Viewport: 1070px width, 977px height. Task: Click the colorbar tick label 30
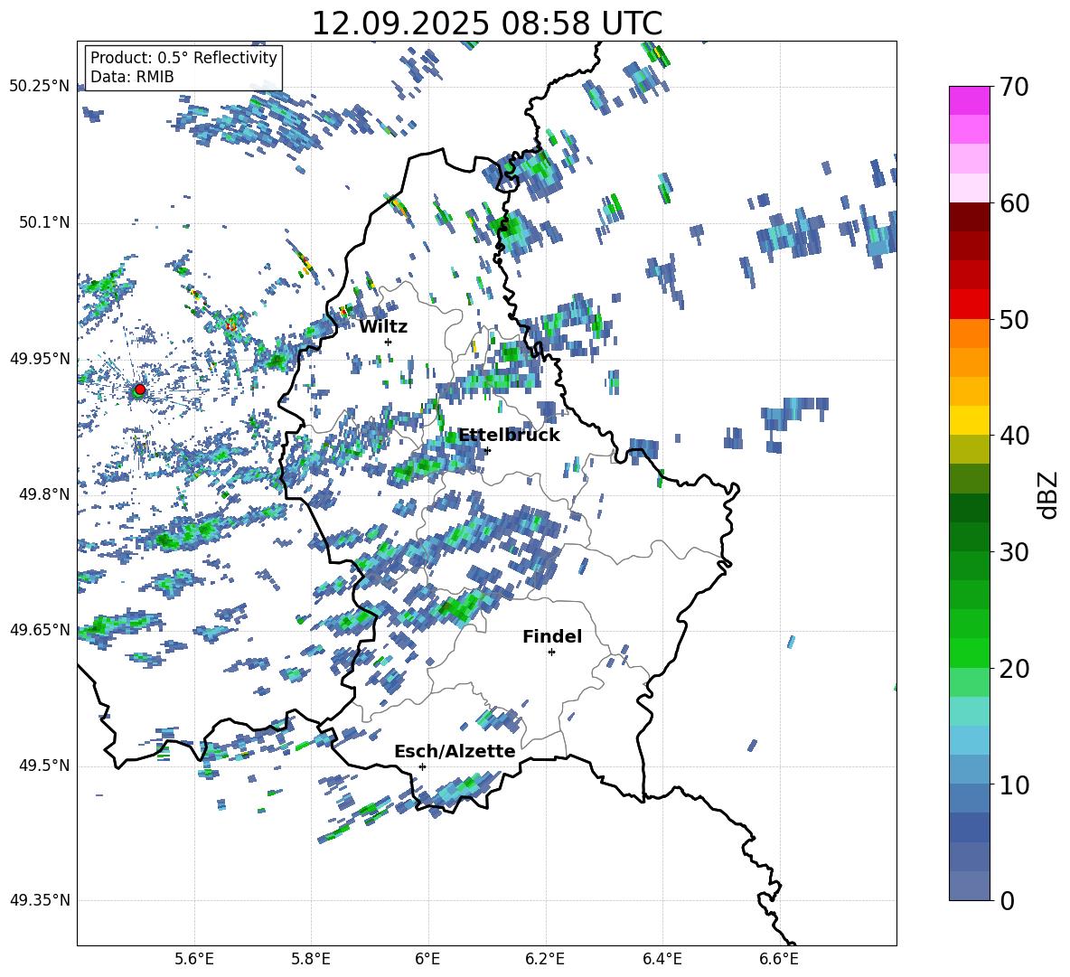(x=1014, y=552)
